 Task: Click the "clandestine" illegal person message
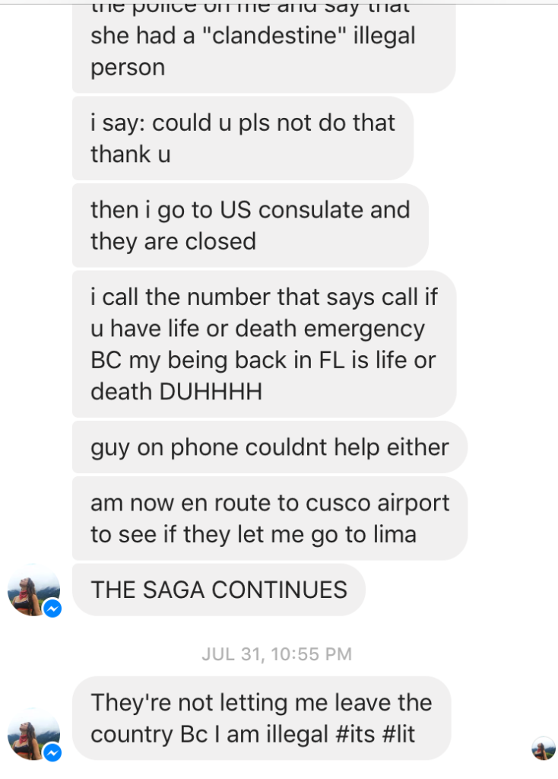pyautogui.click(x=264, y=46)
